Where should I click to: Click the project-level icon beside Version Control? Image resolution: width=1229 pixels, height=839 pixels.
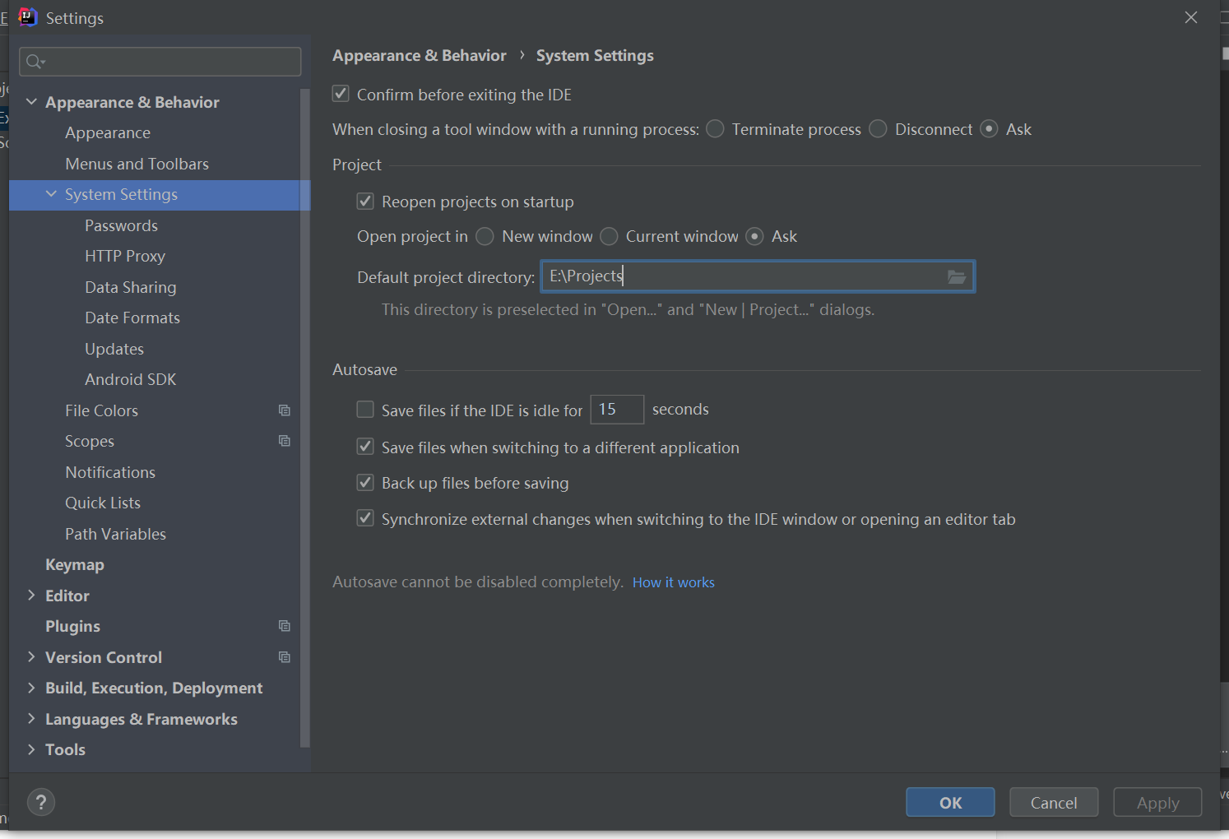click(x=285, y=657)
